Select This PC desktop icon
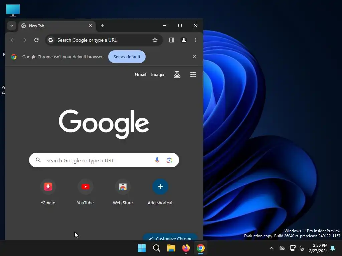This screenshot has width=342, height=256. (x=13, y=10)
